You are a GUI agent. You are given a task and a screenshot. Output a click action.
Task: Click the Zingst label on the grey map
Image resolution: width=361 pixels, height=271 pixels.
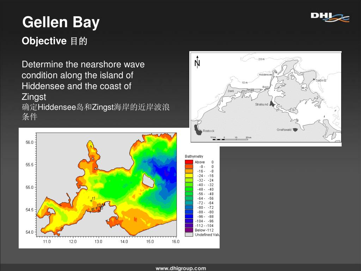[250, 90]
